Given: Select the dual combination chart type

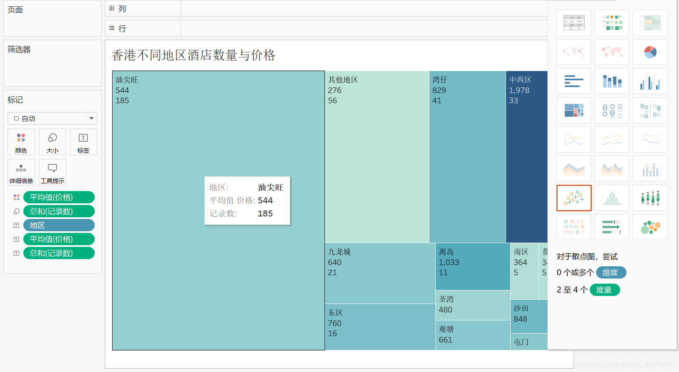Looking at the screenshot, I should tap(650, 169).
